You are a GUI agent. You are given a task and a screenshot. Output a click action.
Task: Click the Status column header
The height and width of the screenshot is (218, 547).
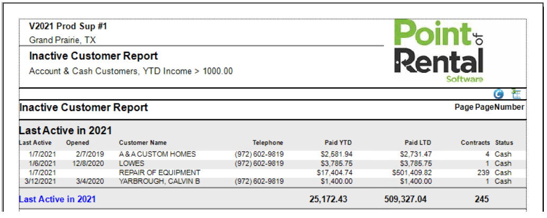pyautogui.click(x=504, y=143)
